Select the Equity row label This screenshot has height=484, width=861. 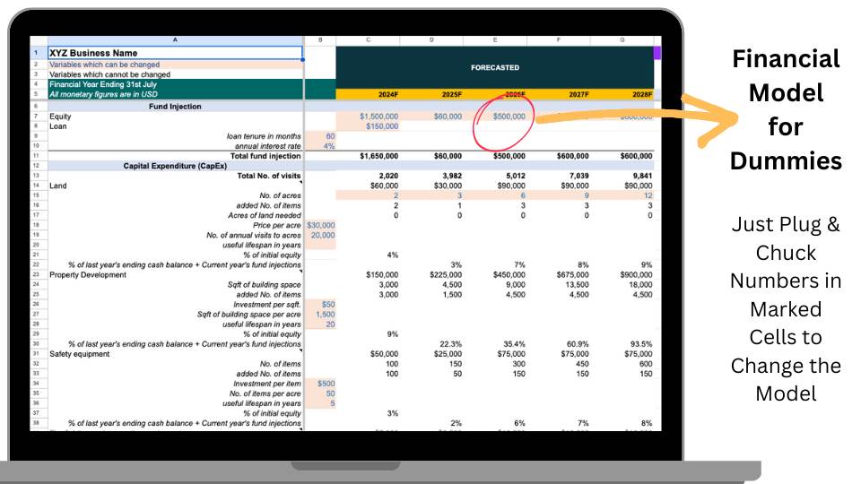coord(60,117)
